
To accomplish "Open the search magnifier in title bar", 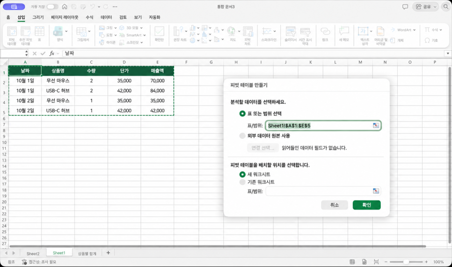I will tap(445, 7).
